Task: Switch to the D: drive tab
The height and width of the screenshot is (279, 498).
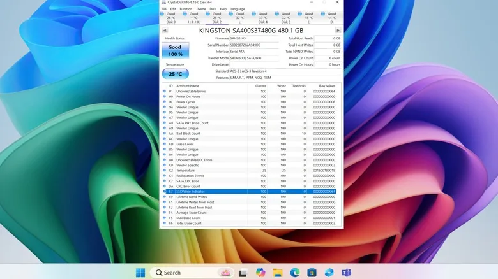Action: (331, 18)
